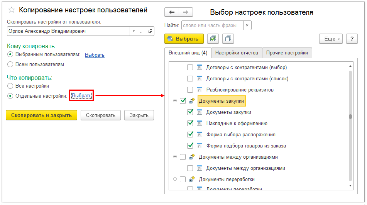Click the Выбрать link for selected users
The image size is (367, 205).
pyautogui.click(x=95, y=55)
